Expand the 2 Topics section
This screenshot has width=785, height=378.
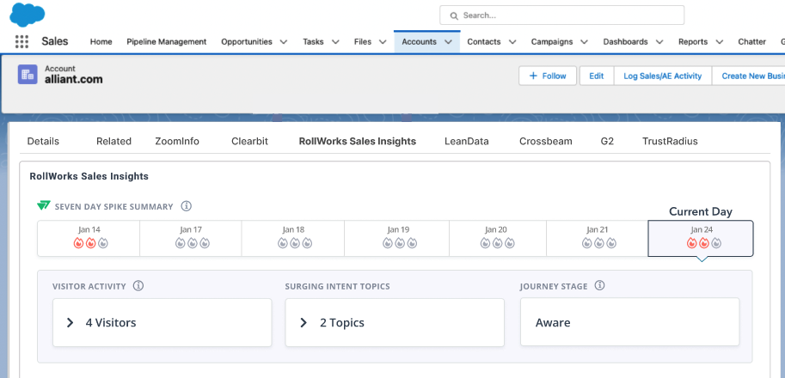303,322
